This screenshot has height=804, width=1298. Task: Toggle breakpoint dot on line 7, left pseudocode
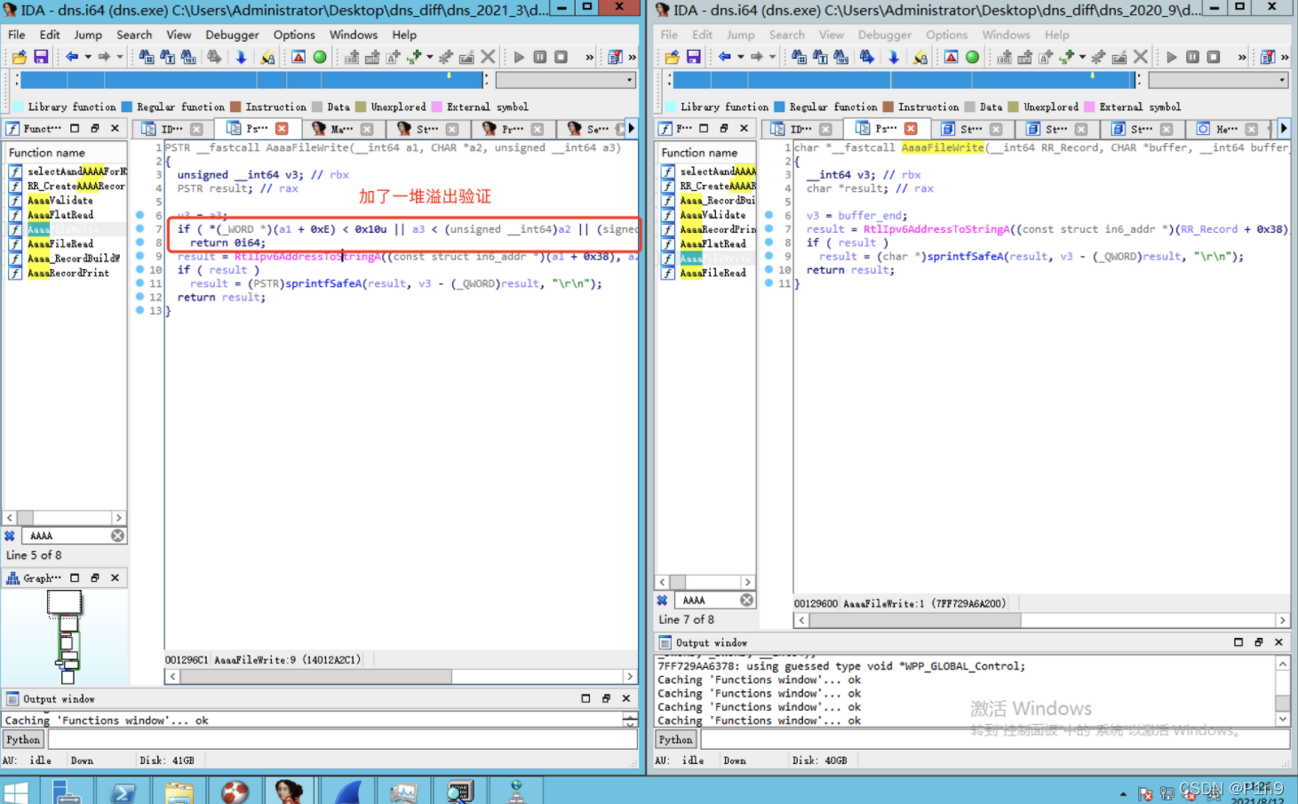(139, 228)
